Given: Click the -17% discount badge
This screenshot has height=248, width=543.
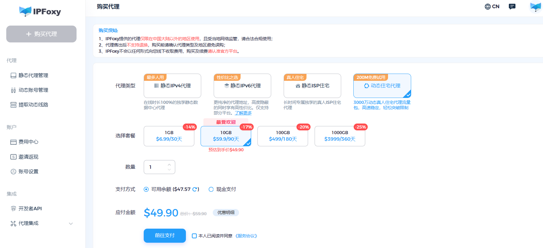Looking at the screenshot, I should click(x=247, y=127).
